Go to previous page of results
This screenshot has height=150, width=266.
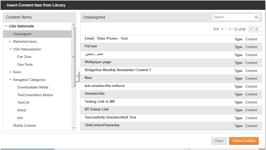[251, 29]
